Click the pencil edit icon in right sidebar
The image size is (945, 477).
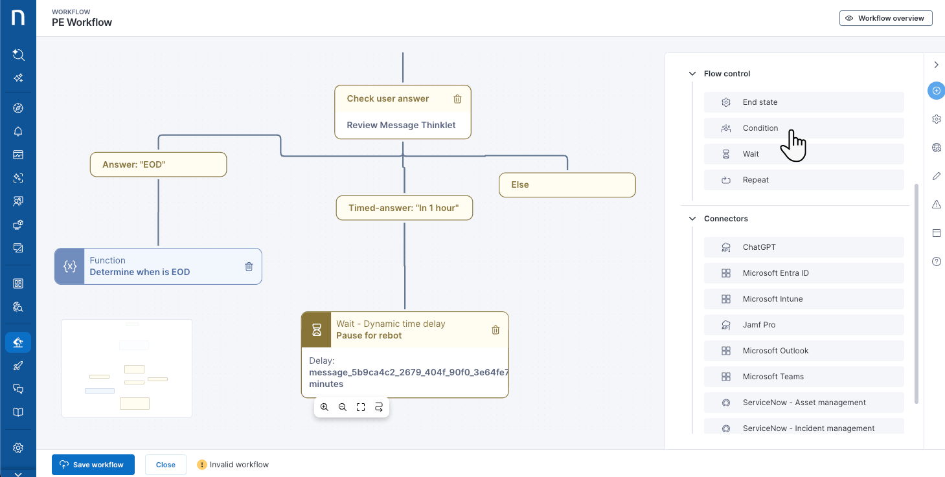coord(936,176)
